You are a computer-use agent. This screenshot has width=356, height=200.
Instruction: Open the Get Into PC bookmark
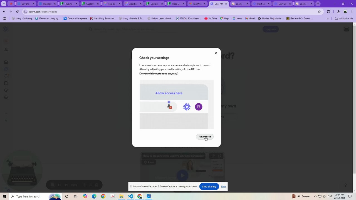(299, 19)
